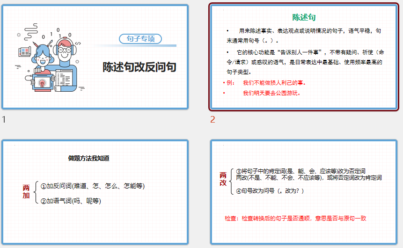Click the line ④句号改为问号
This screenshot has height=248, width=403.
(x=270, y=191)
